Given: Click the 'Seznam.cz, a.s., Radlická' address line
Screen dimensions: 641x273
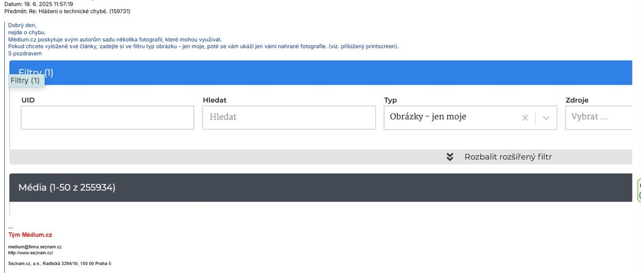Looking at the screenshot, I should (60, 263).
